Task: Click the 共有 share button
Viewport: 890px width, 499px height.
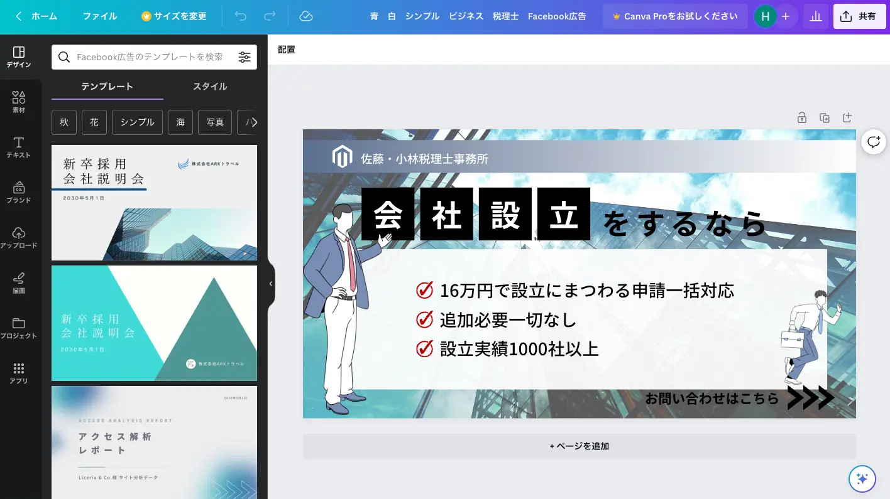Action: [860, 16]
